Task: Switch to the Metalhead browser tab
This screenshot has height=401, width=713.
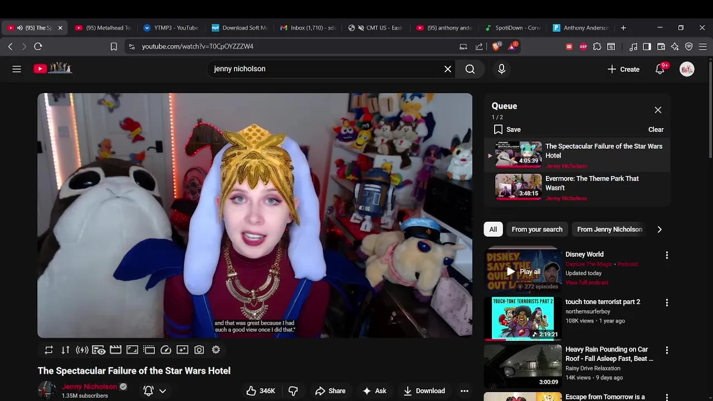Action: click(103, 28)
